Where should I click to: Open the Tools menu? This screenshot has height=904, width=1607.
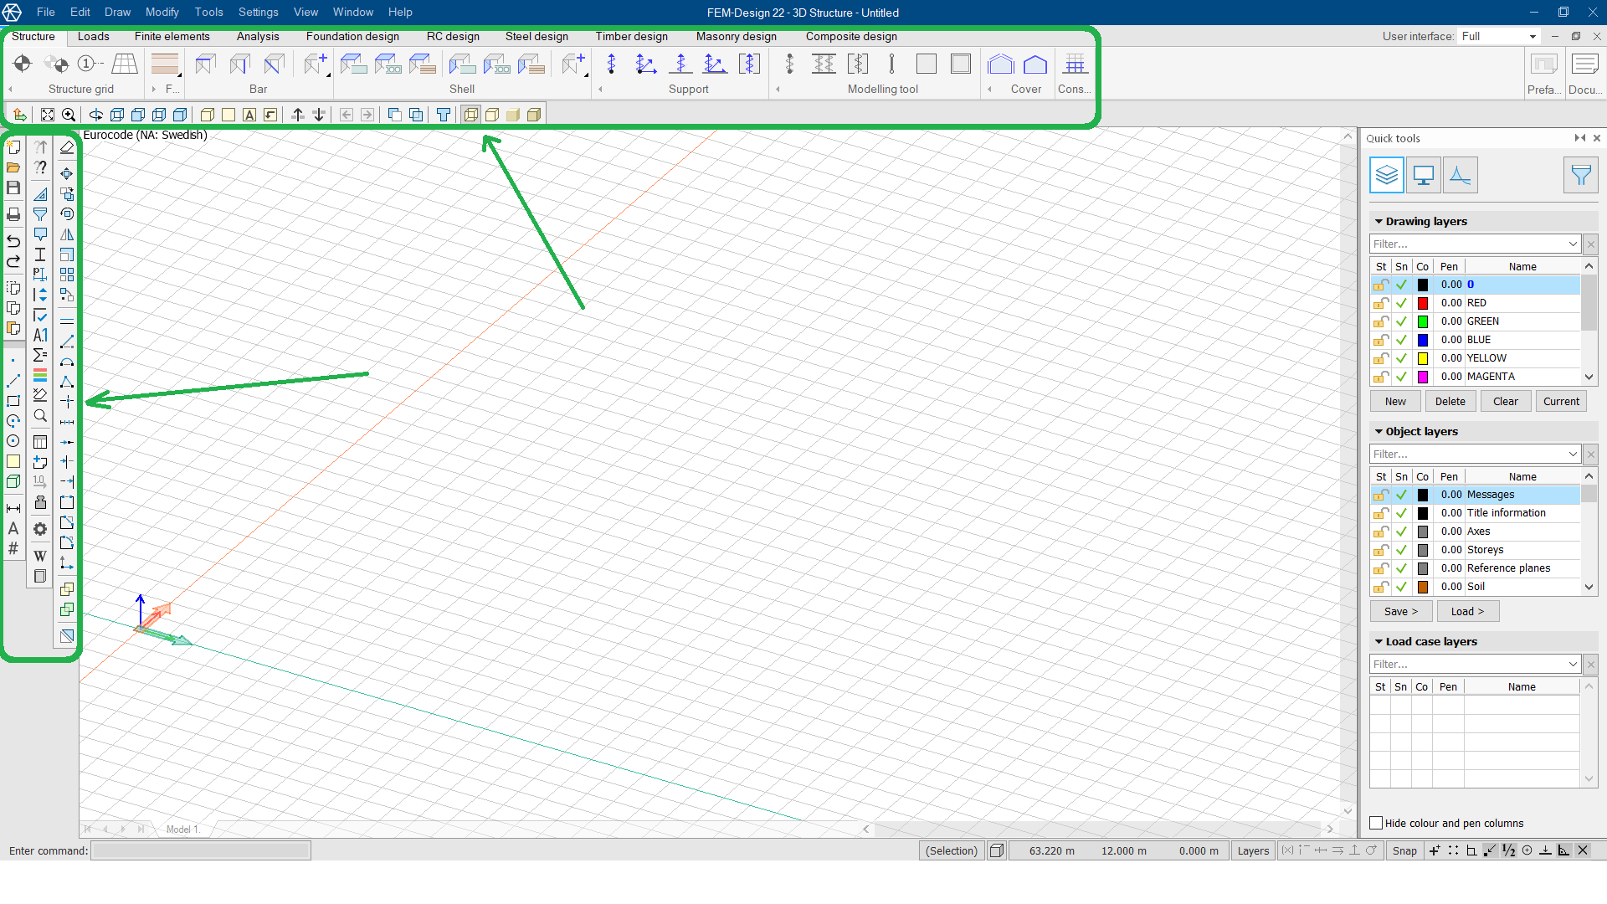(208, 12)
